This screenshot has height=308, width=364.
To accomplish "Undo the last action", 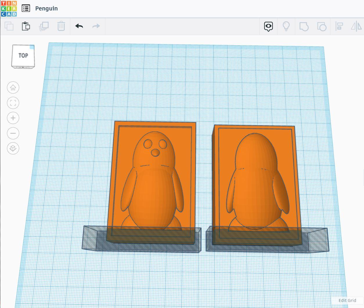I will coord(79,26).
